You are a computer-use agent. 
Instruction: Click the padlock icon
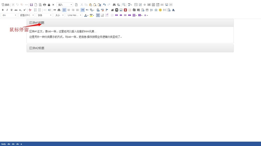(49, 5)
